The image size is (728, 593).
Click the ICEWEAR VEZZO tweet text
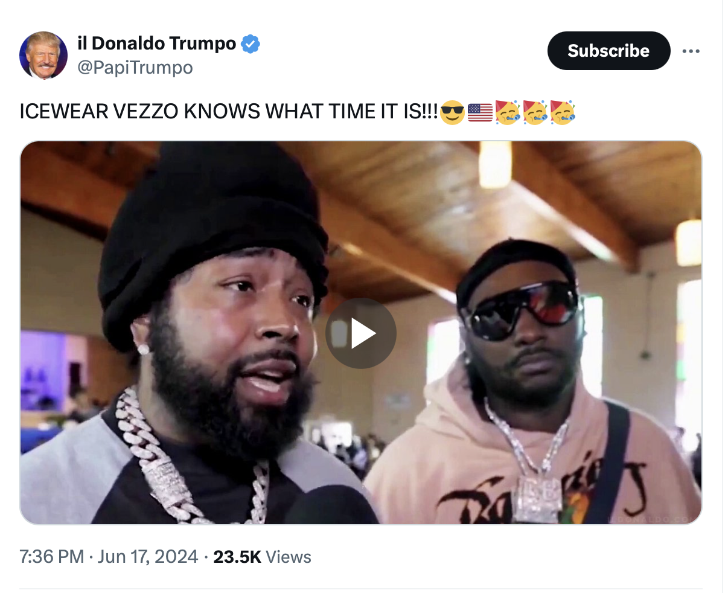tap(229, 112)
